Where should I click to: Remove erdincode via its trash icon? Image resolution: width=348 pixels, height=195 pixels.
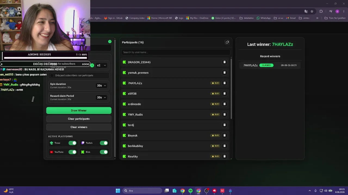pyautogui.click(x=224, y=104)
